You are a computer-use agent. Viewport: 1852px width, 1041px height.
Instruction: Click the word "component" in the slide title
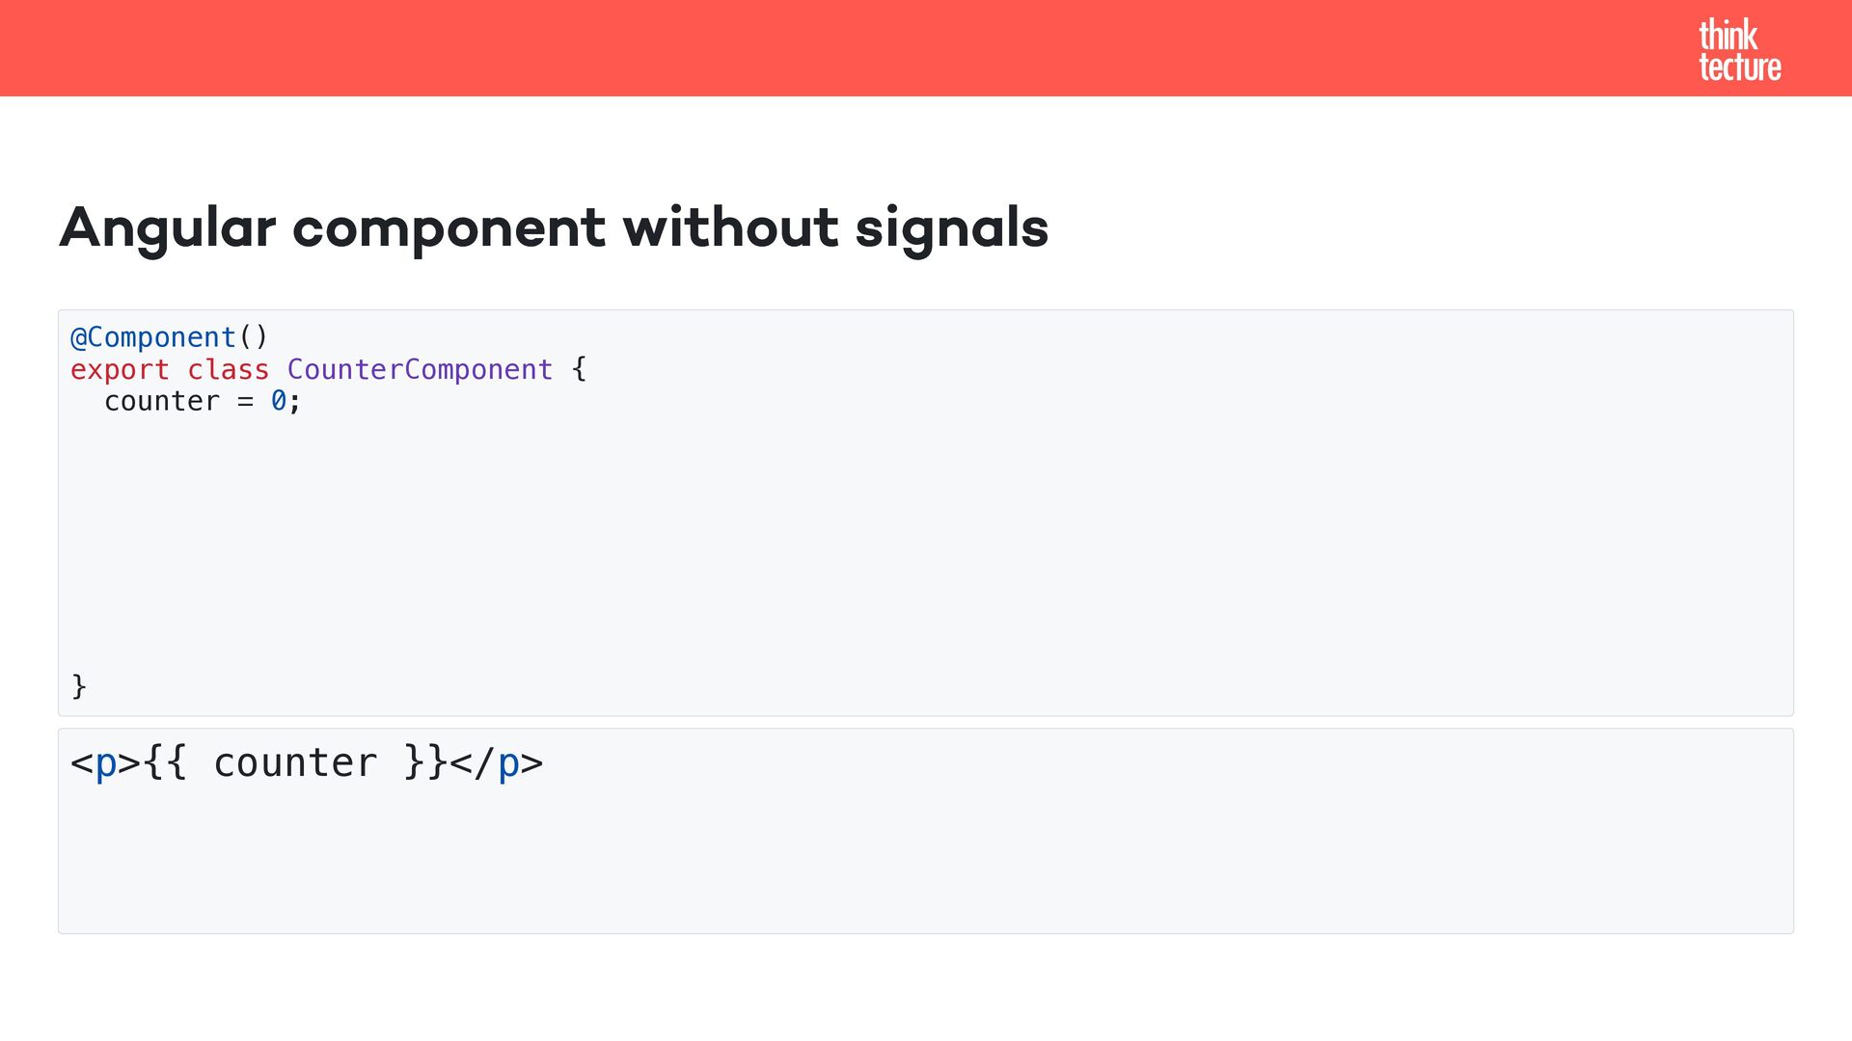pyautogui.click(x=449, y=228)
